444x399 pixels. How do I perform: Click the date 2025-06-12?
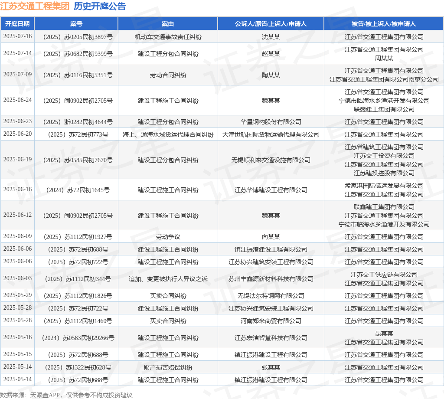(17, 215)
